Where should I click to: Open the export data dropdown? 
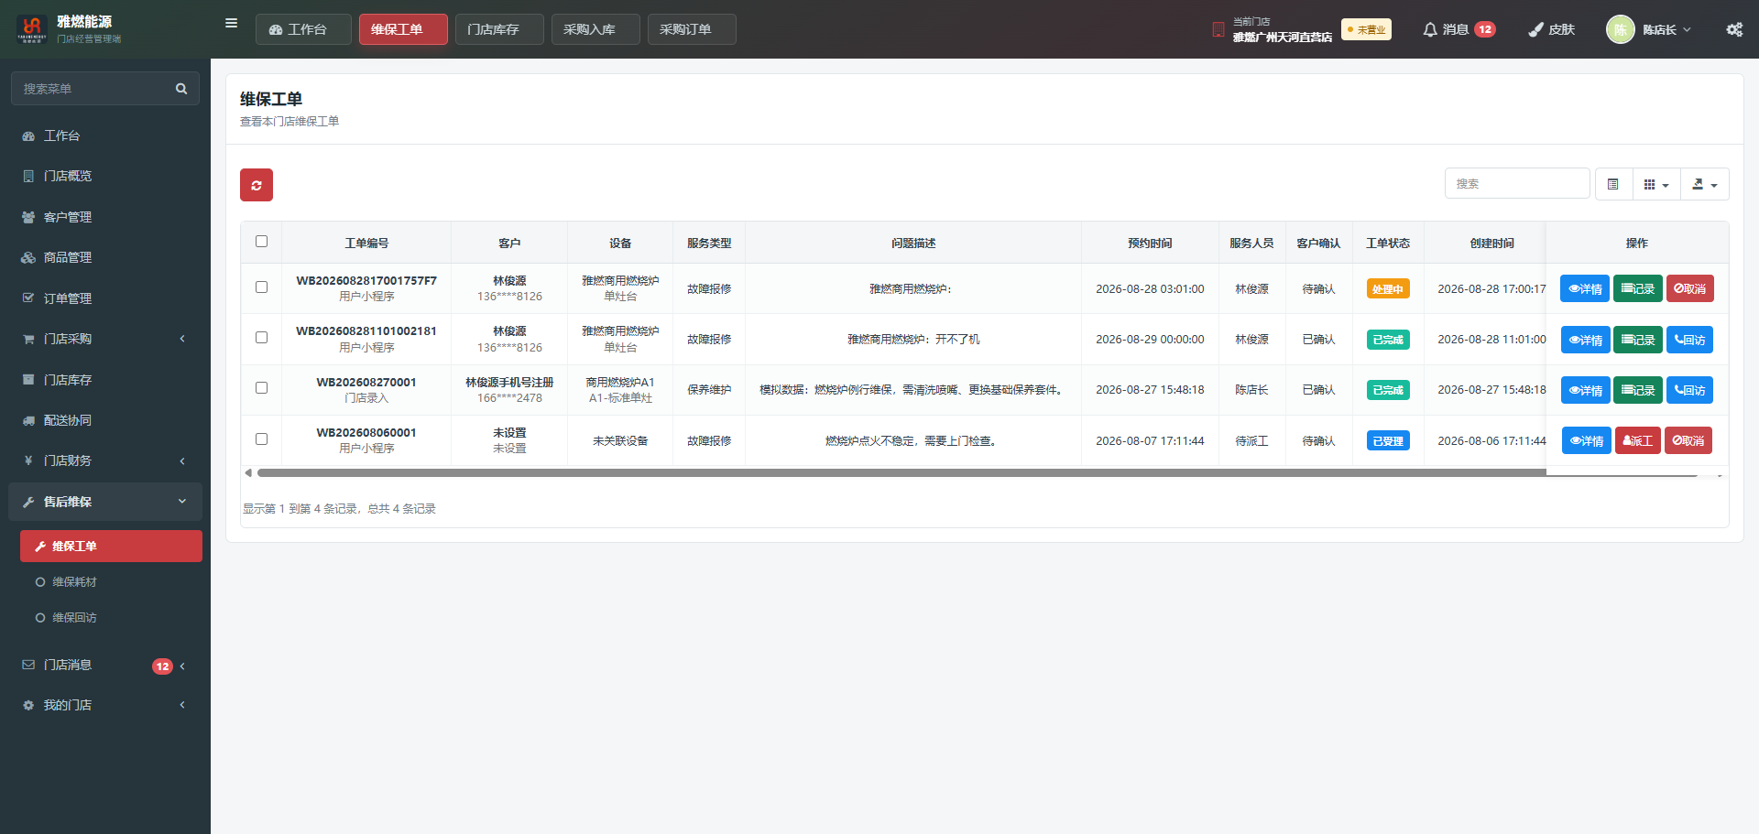point(1705,184)
